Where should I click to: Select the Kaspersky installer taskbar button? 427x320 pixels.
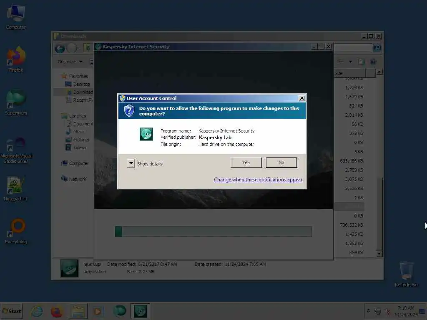click(140, 311)
